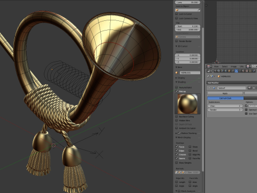Open the UV editor type selector icon

pos(209,66)
